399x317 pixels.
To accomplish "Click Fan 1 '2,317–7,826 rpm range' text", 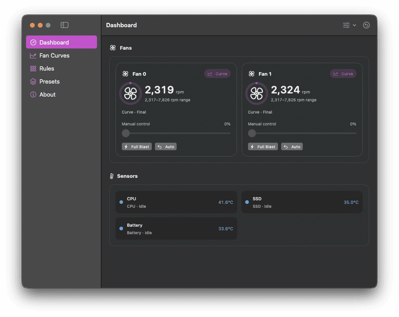I will pyautogui.click(x=294, y=100).
